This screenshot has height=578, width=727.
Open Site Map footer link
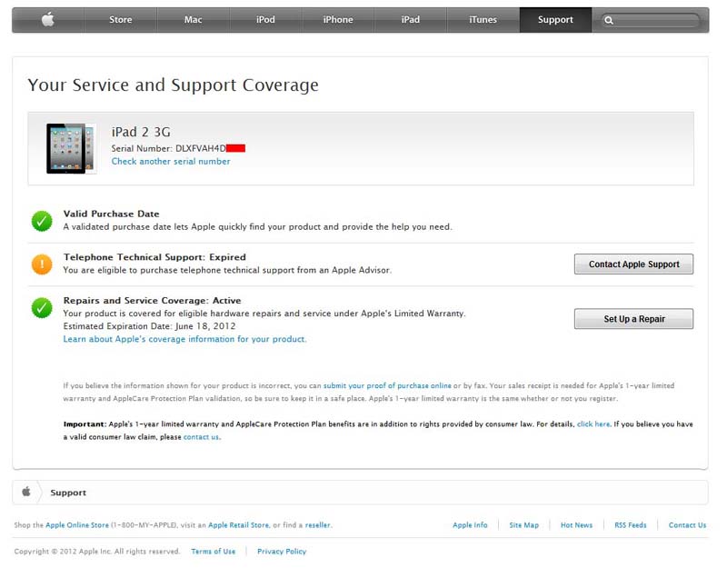[x=524, y=525]
